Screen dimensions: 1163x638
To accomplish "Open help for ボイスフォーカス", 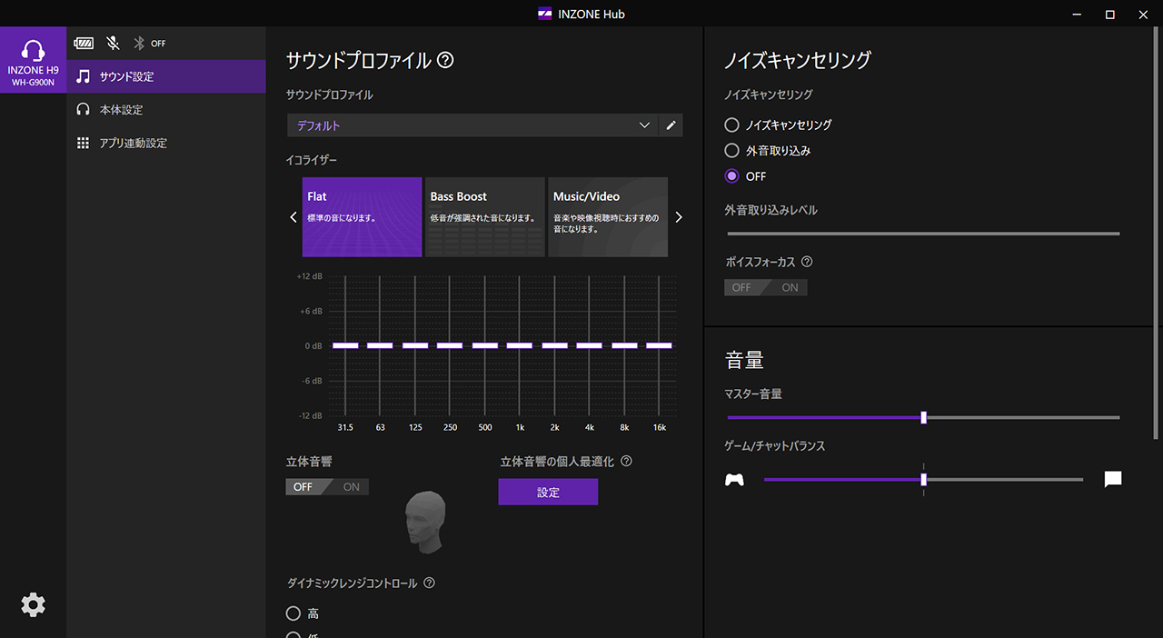I will click(807, 262).
